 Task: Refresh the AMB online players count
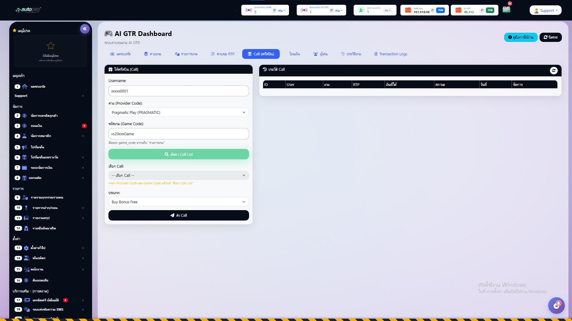[x=274, y=10]
